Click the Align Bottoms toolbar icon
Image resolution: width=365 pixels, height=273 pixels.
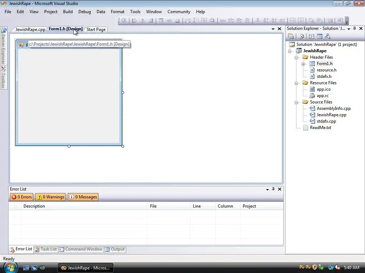tap(178, 21)
